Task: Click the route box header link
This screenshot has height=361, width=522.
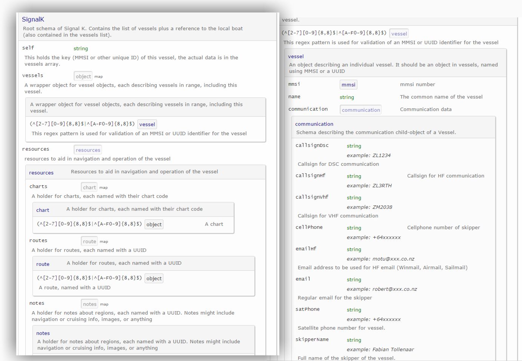Action: [x=43, y=264]
